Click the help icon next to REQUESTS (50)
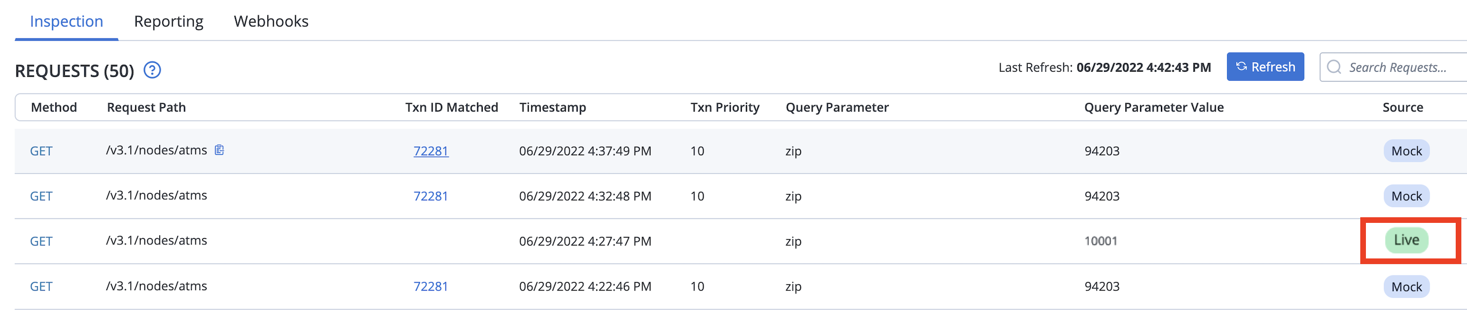Screen dimensions: 1467x316 pos(152,70)
